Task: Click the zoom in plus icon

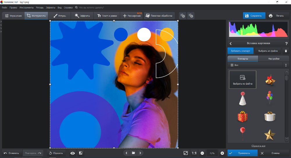Action: tap(222, 153)
